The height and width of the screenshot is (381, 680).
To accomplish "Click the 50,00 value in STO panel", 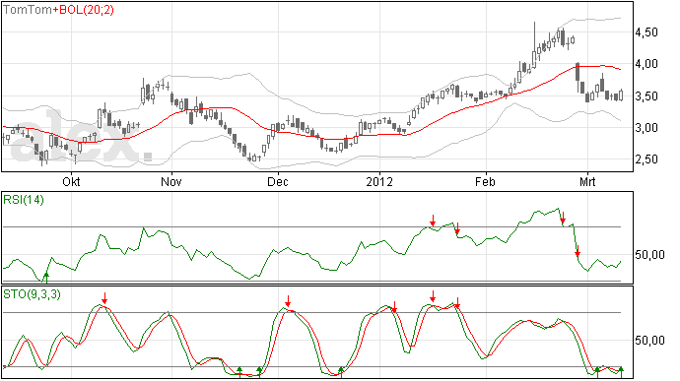I will (649, 341).
